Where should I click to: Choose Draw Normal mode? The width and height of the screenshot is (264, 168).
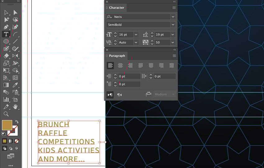point(5,149)
